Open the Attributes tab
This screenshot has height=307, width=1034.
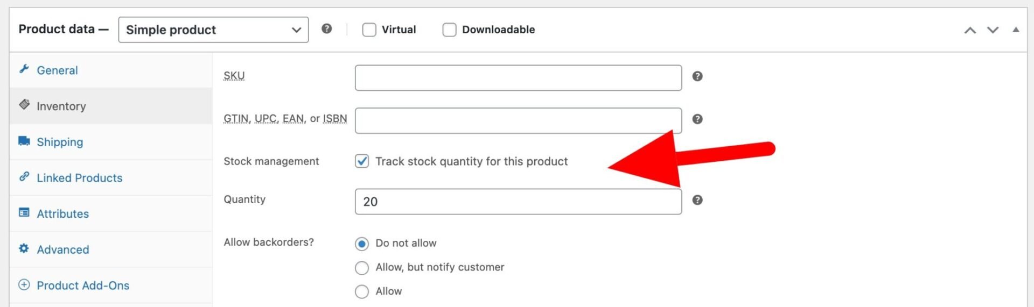coord(111,214)
